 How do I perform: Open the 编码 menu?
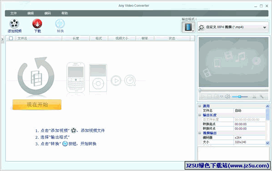click(48, 13)
